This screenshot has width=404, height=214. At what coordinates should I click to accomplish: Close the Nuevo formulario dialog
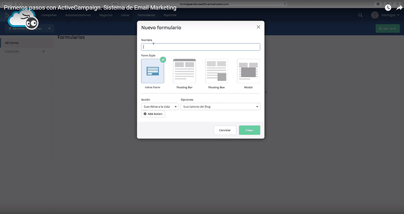[x=259, y=27]
